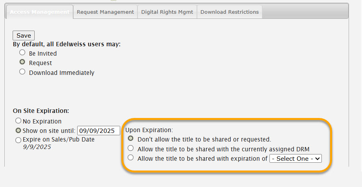Open the Request Management tab

tap(105, 12)
